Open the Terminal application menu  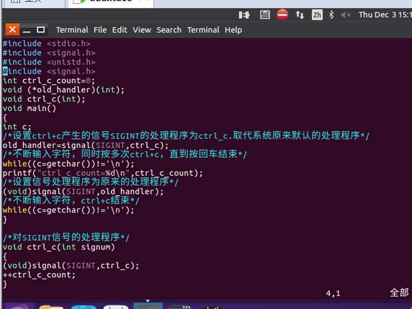(x=72, y=30)
